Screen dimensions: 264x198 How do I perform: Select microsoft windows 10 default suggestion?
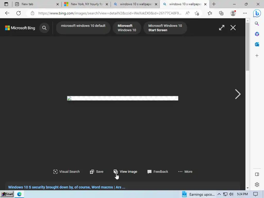coord(83,28)
